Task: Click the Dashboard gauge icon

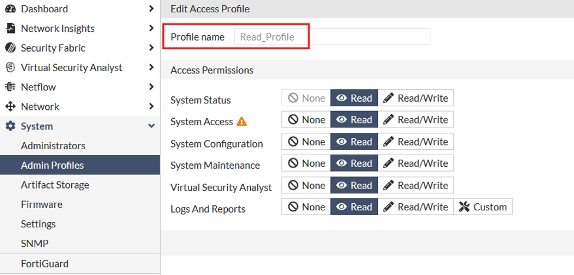Action: pyautogui.click(x=11, y=9)
